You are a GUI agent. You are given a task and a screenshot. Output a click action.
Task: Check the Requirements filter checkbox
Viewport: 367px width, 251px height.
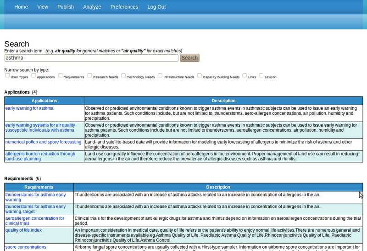click(60, 76)
